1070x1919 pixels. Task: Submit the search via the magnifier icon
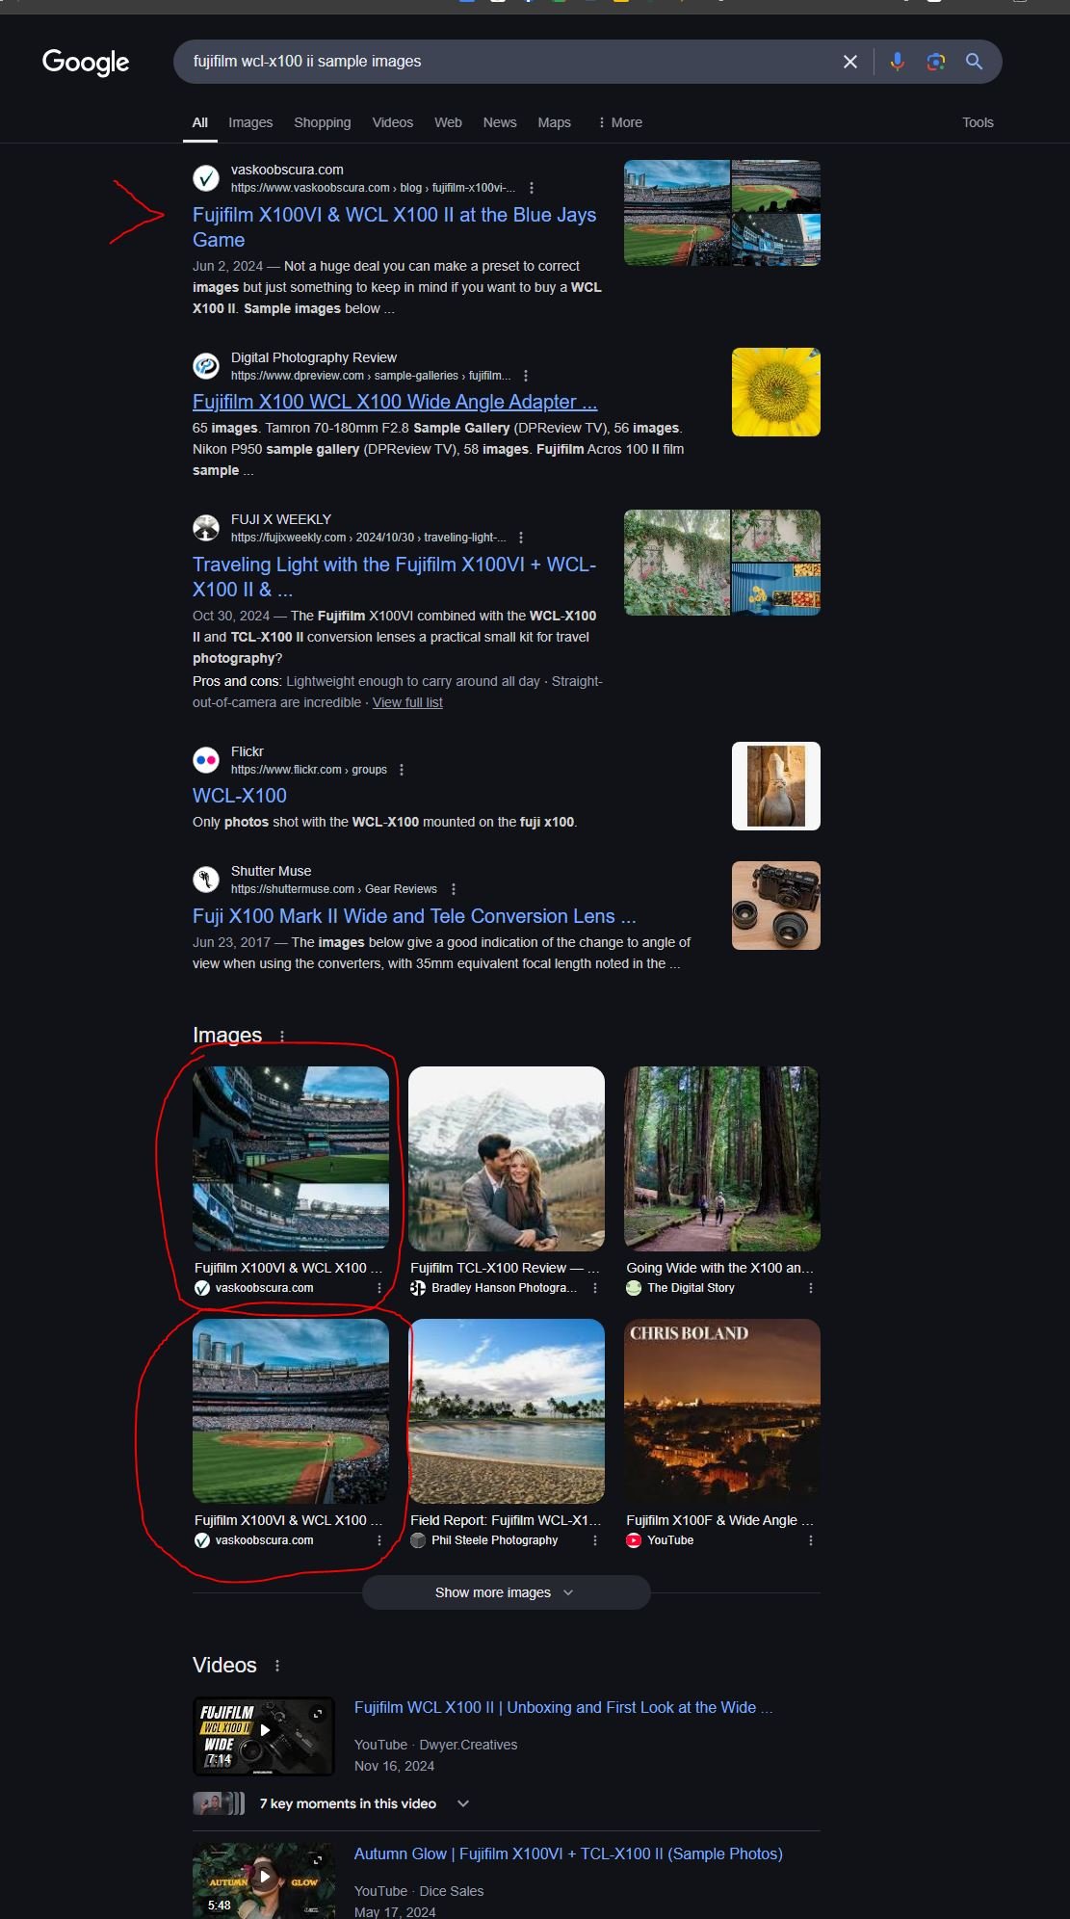coord(974,62)
